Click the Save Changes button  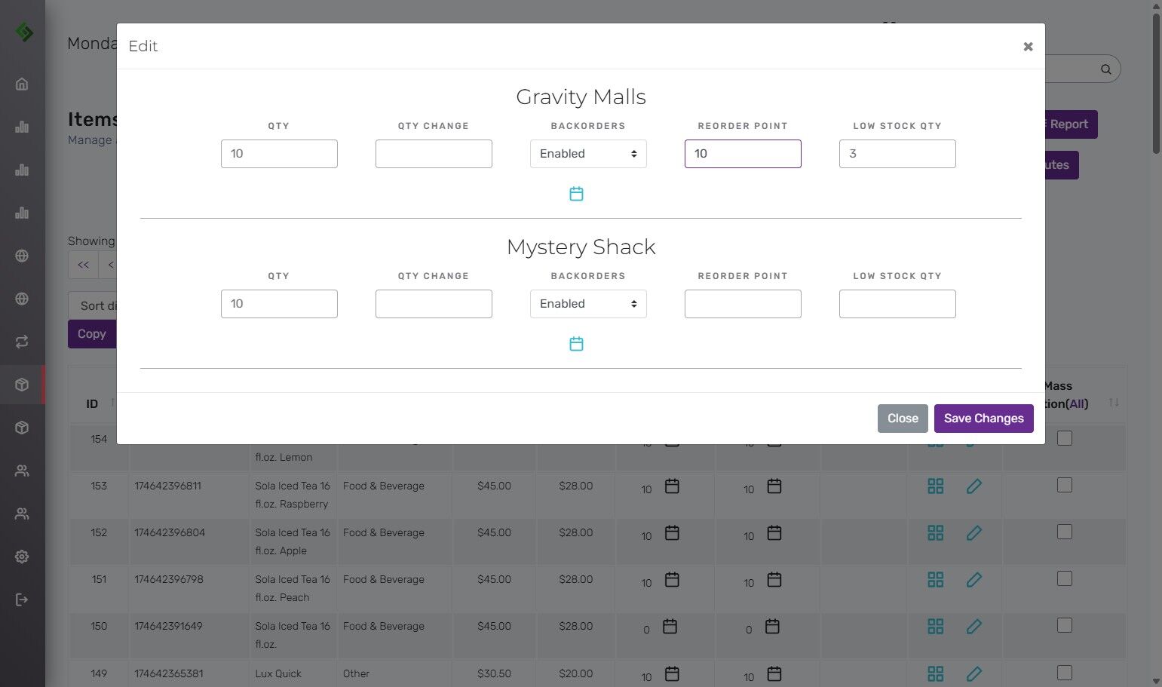[x=984, y=419]
